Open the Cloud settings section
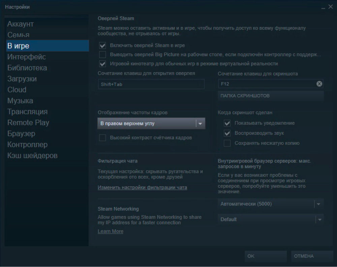337x267 pixels. point(47,90)
